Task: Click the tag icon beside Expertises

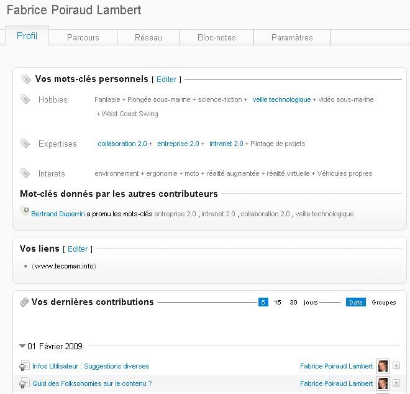Action: (x=25, y=143)
